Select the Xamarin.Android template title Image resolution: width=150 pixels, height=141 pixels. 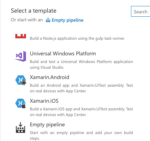coord(50,77)
